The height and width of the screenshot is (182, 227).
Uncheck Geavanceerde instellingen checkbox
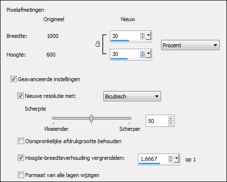pyautogui.click(x=13, y=79)
